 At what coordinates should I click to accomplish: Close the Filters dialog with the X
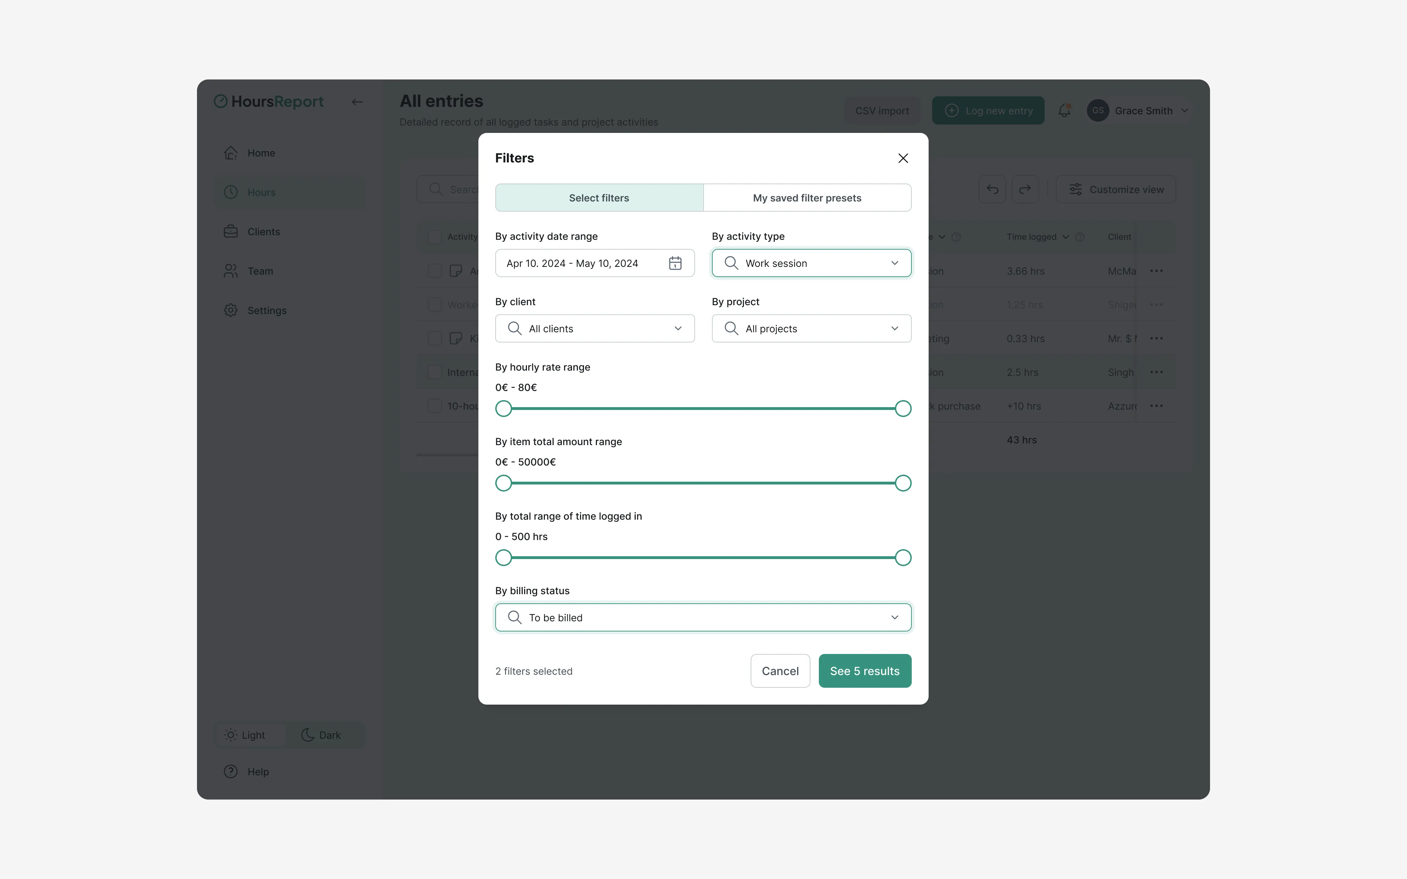903,158
